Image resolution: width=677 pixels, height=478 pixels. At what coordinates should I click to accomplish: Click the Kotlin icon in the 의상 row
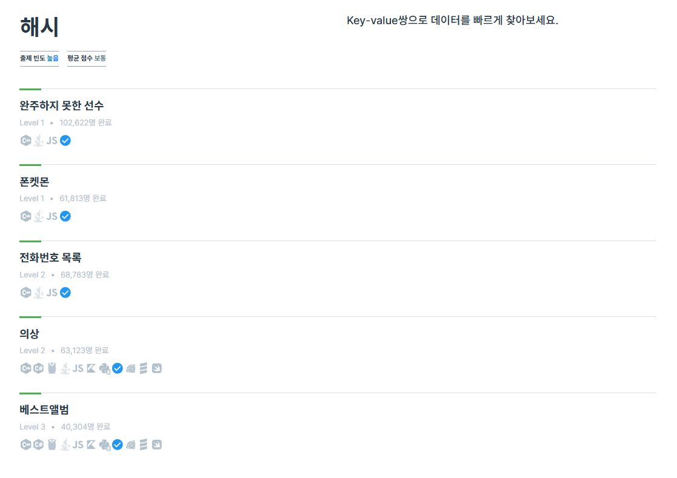pyautogui.click(x=92, y=368)
